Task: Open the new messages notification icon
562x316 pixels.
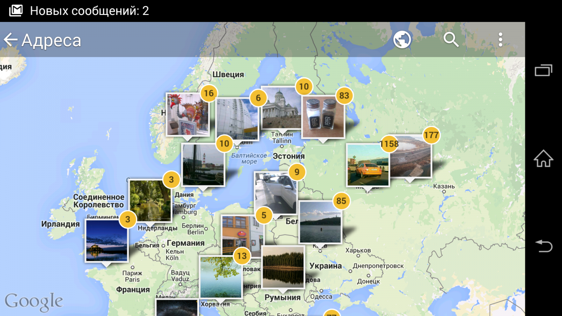Action: [x=16, y=10]
